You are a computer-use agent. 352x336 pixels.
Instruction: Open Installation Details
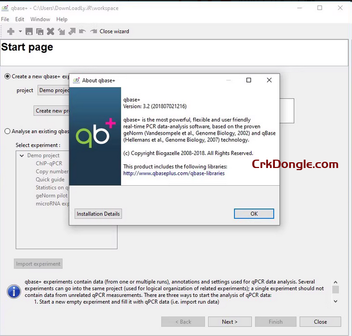pyautogui.click(x=98, y=214)
